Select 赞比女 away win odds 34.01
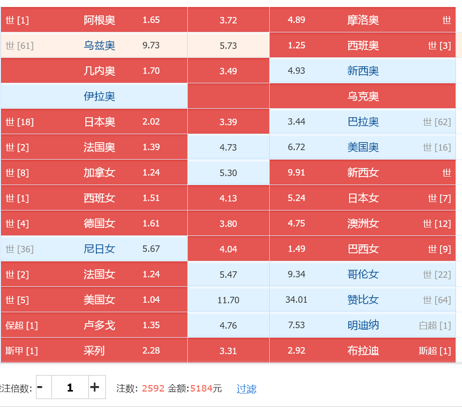Screen dimensions: 462x407 (x=363, y=300)
